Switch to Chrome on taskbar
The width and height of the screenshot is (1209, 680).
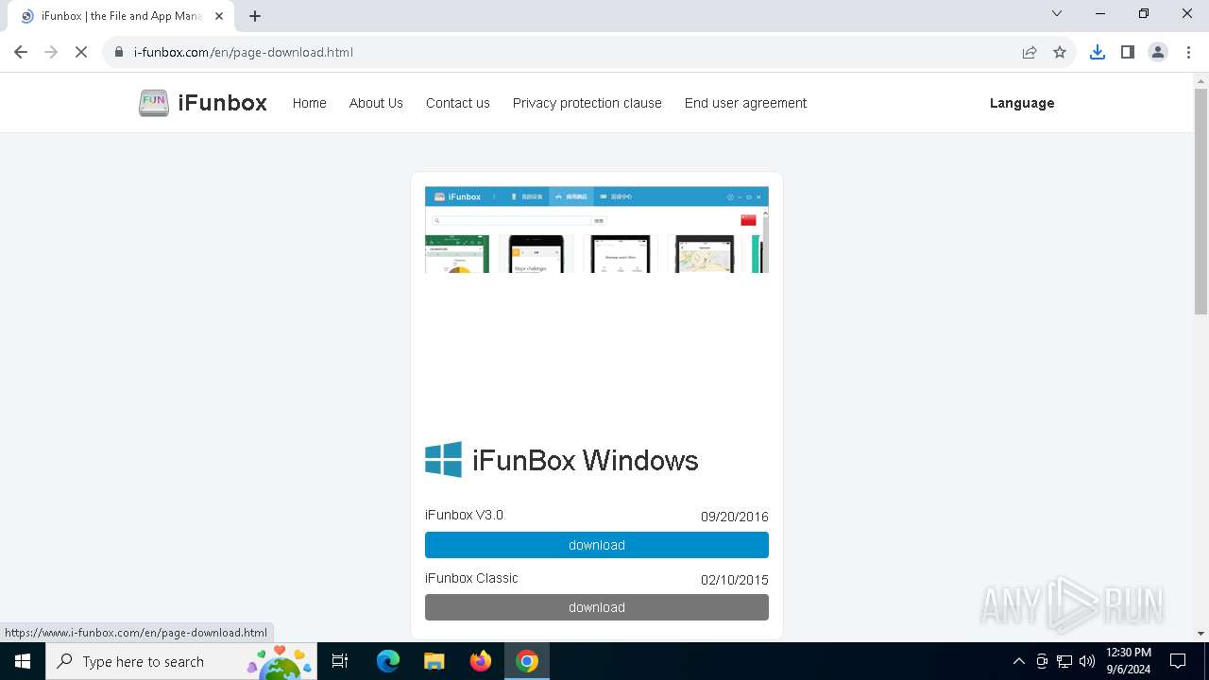coord(527,661)
